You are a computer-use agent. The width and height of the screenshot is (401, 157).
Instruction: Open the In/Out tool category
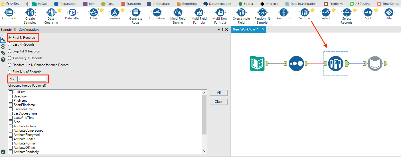(x=40, y=4)
